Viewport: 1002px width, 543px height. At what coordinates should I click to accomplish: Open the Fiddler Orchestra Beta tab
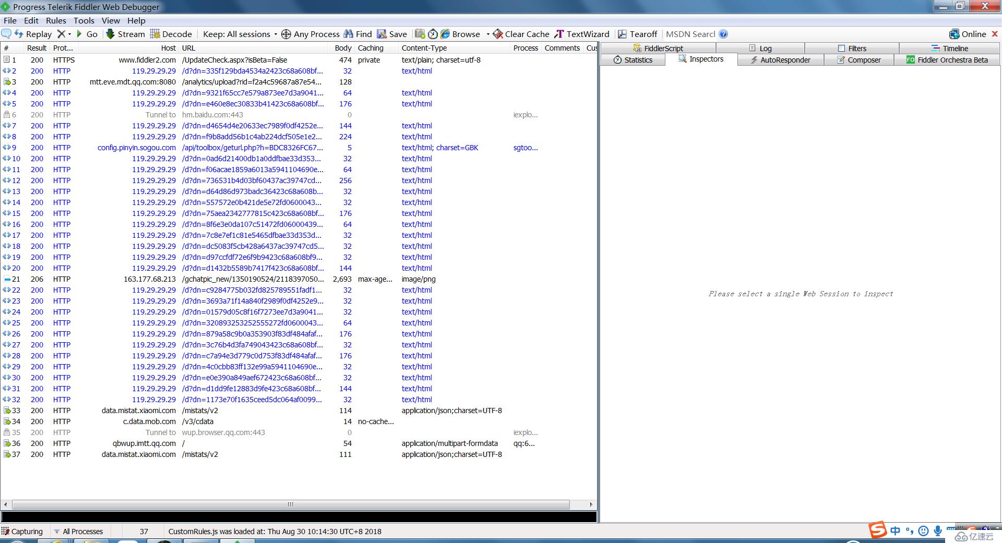pyautogui.click(x=947, y=59)
